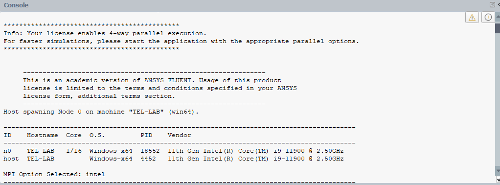Viewport: 500px width, 185px height.
Task: Click the yellow triangle warnings icon
Action: pyautogui.click(x=472, y=17)
